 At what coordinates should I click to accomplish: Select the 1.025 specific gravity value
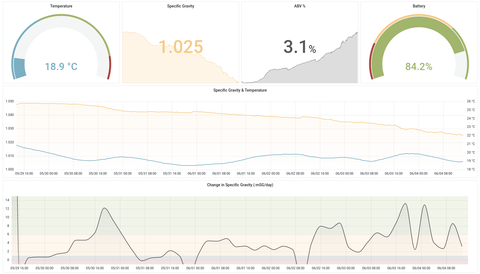click(x=181, y=47)
